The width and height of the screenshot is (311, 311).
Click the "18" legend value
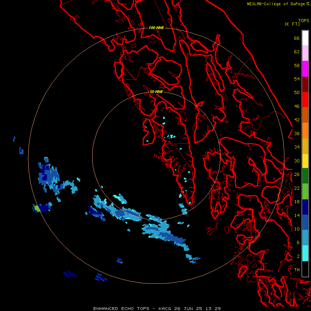click(x=297, y=202)
